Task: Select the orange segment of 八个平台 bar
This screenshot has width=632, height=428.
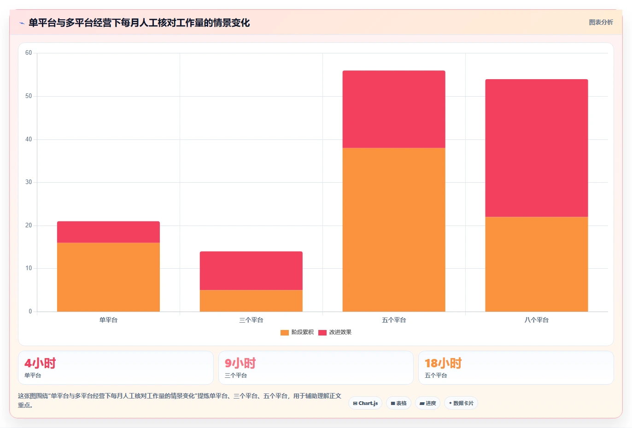Action: (x=537, y=264)
